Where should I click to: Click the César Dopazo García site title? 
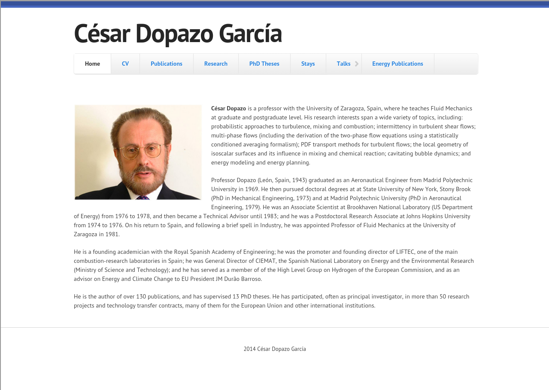pos(178,34)
